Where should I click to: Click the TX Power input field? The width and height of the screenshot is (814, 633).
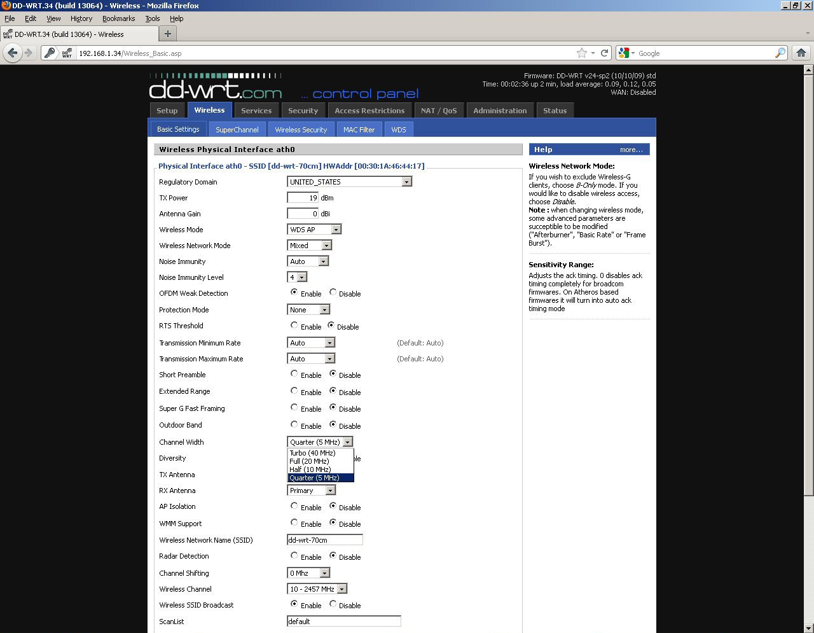click(x=303, y=197)
